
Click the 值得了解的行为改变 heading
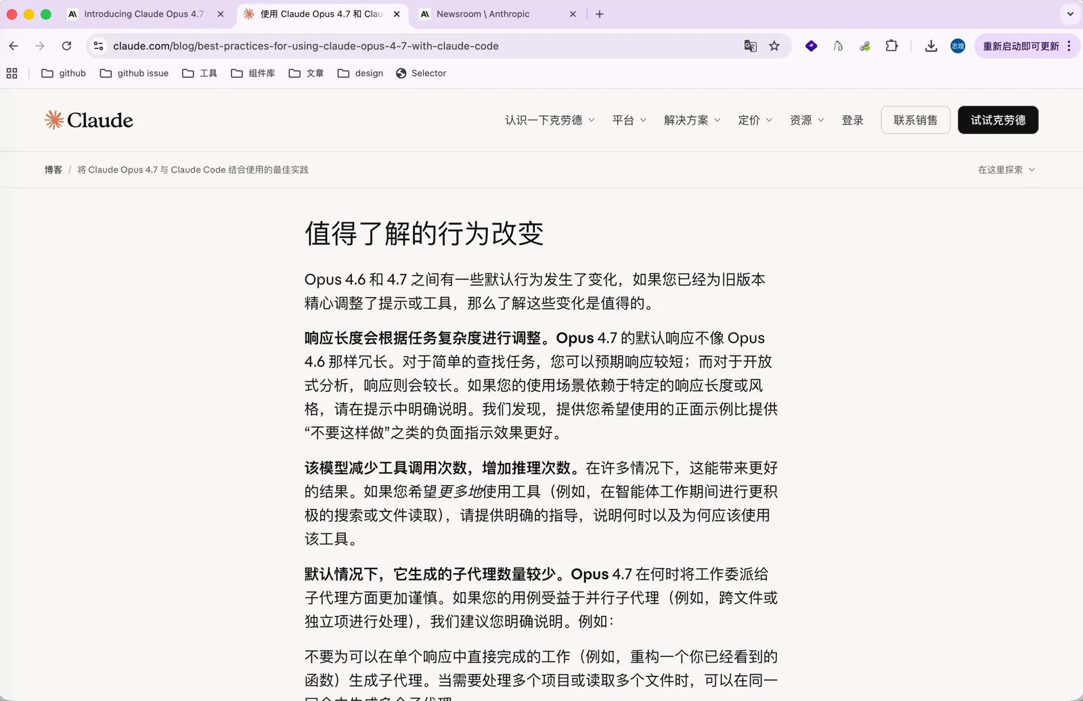[424, 233]
